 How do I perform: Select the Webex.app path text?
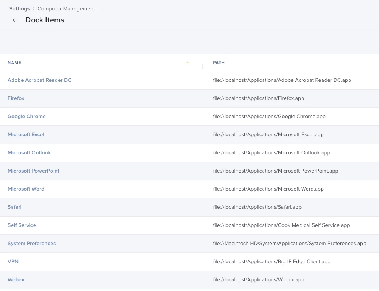tap(259, 280)
